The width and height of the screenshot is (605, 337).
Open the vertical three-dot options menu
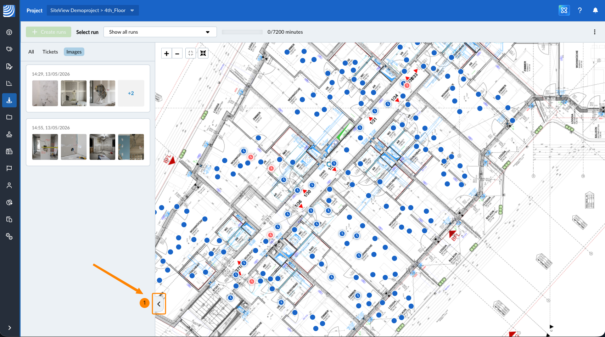(595, 32)
